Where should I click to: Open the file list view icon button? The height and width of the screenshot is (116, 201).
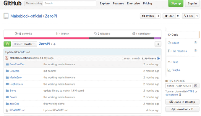[158, 44]
